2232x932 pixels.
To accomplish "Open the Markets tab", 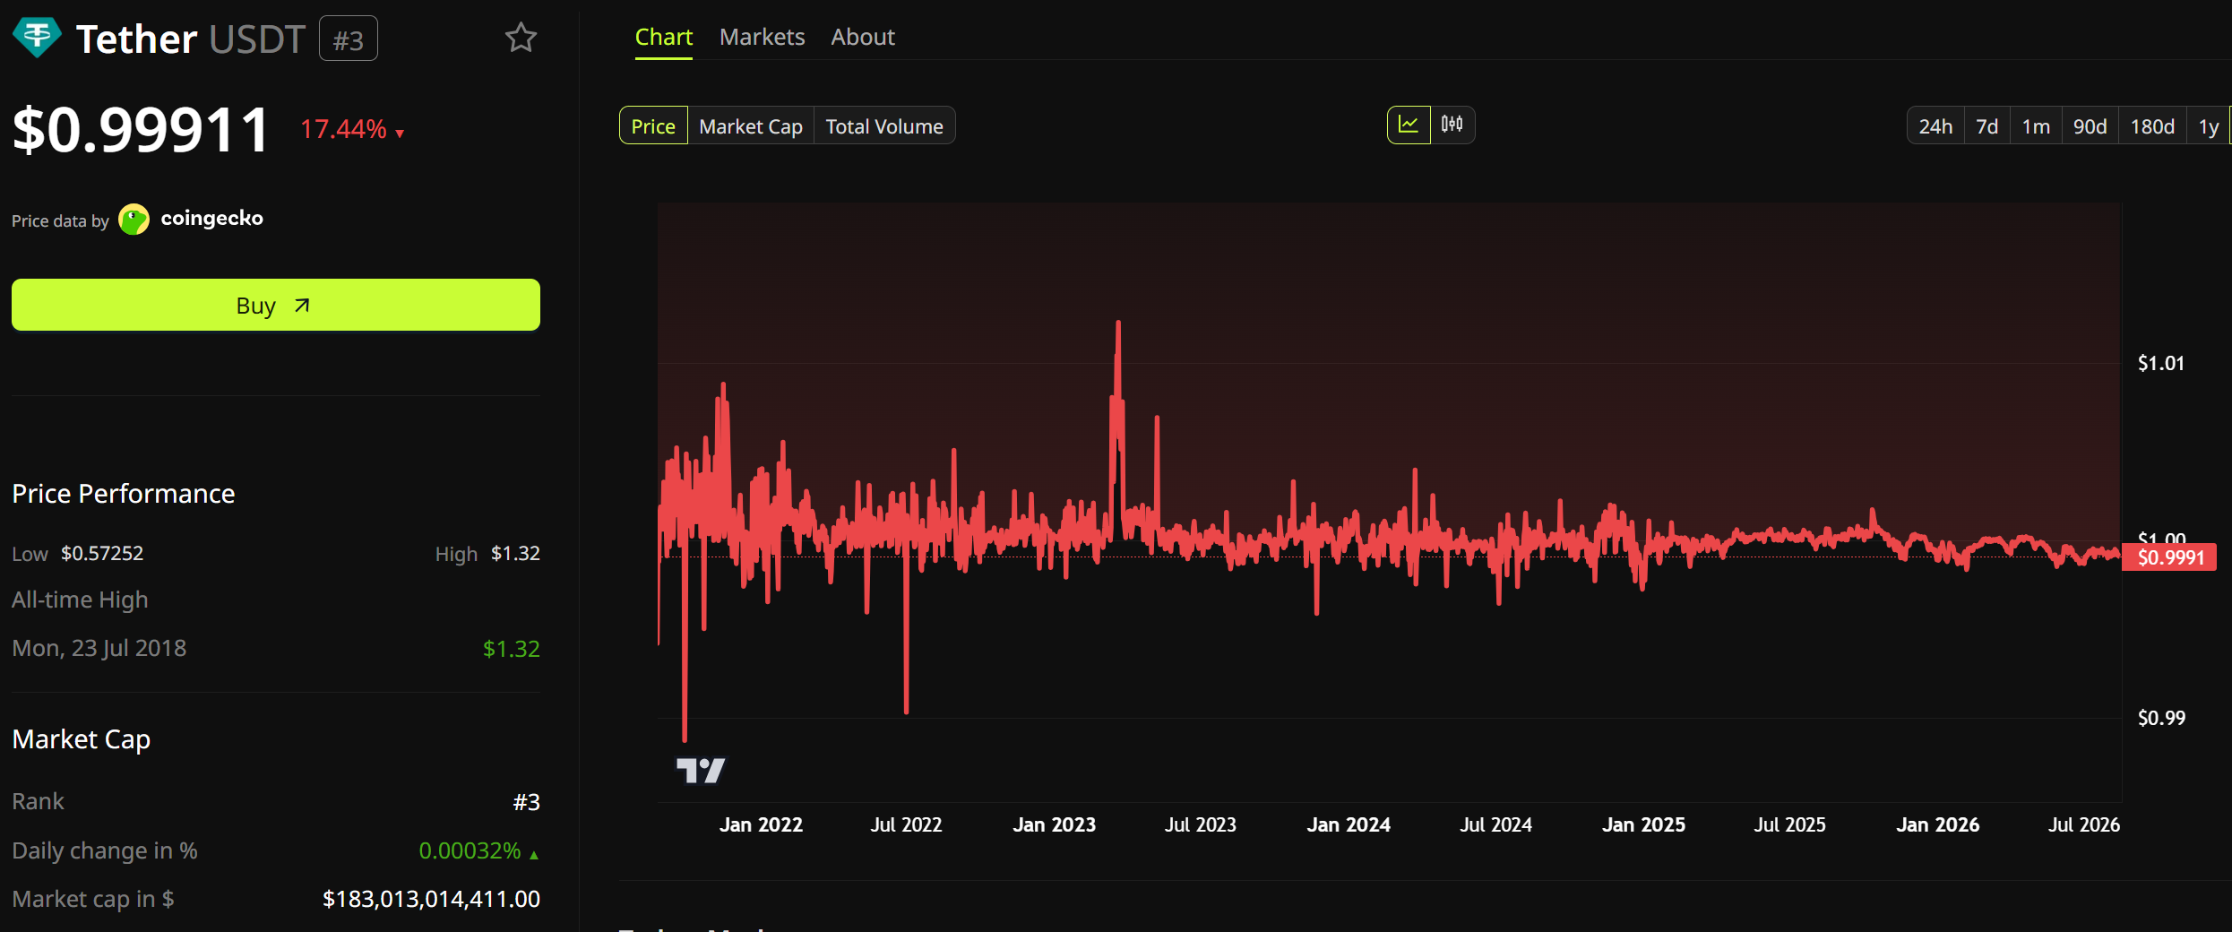I will [x=763, y=37].
